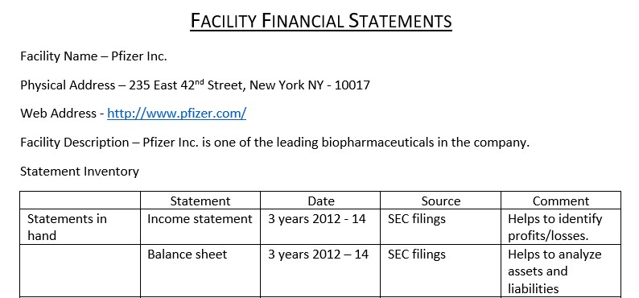Click the Facility Name – Pfizer Inc. line
The height and width of the screenshot is (298, 639).
93,56
